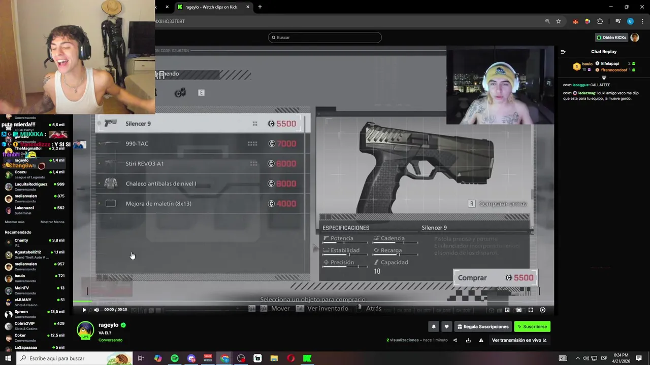Viewport: 650px width, 365px height.
Task: Open the Windows Start menu
Action: click(8, 358)
